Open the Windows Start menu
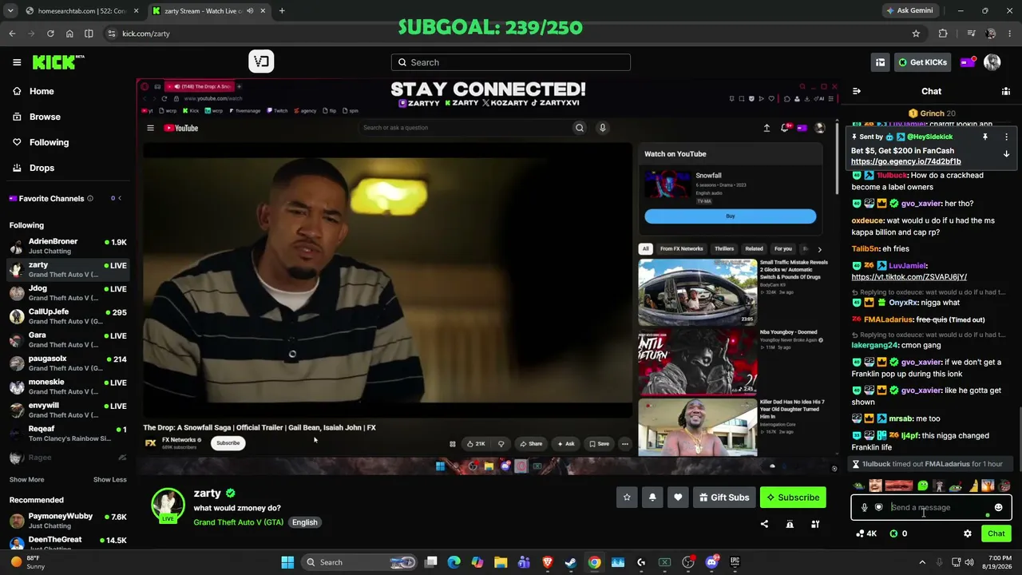 [x=287, y=562]
